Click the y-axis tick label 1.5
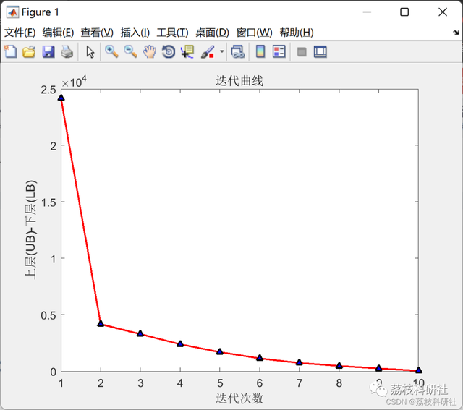463x410 pixels. click(48, 202)
